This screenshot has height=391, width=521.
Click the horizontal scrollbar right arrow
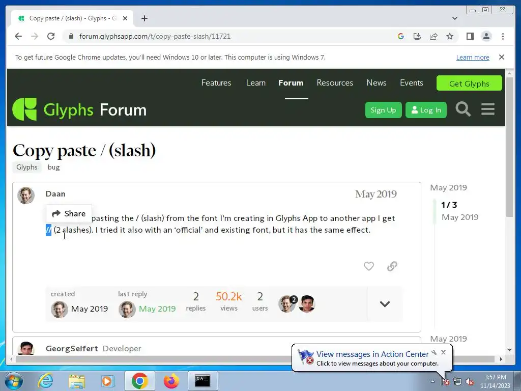501,359
